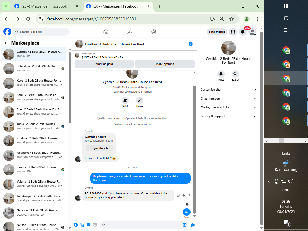The image size is (308, 231).
Task: Click the chat messages scrollbar
Action: tap(195, 150)
